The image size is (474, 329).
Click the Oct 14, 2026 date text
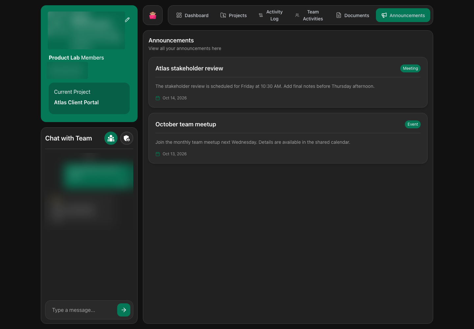click(x=174, y=98)
